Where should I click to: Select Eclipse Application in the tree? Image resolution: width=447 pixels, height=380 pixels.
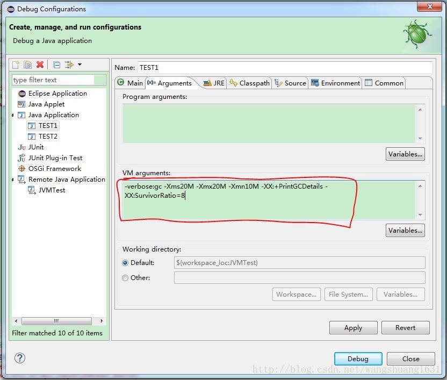point(57,94)
